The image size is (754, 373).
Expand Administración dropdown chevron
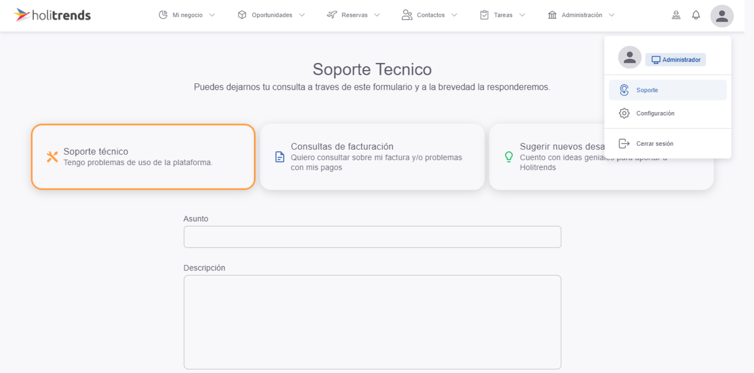pyautogui.click(x=612, y=15)
